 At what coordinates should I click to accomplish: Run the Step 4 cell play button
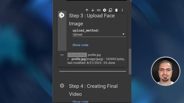pyautogui.click(x=62, y=86)
